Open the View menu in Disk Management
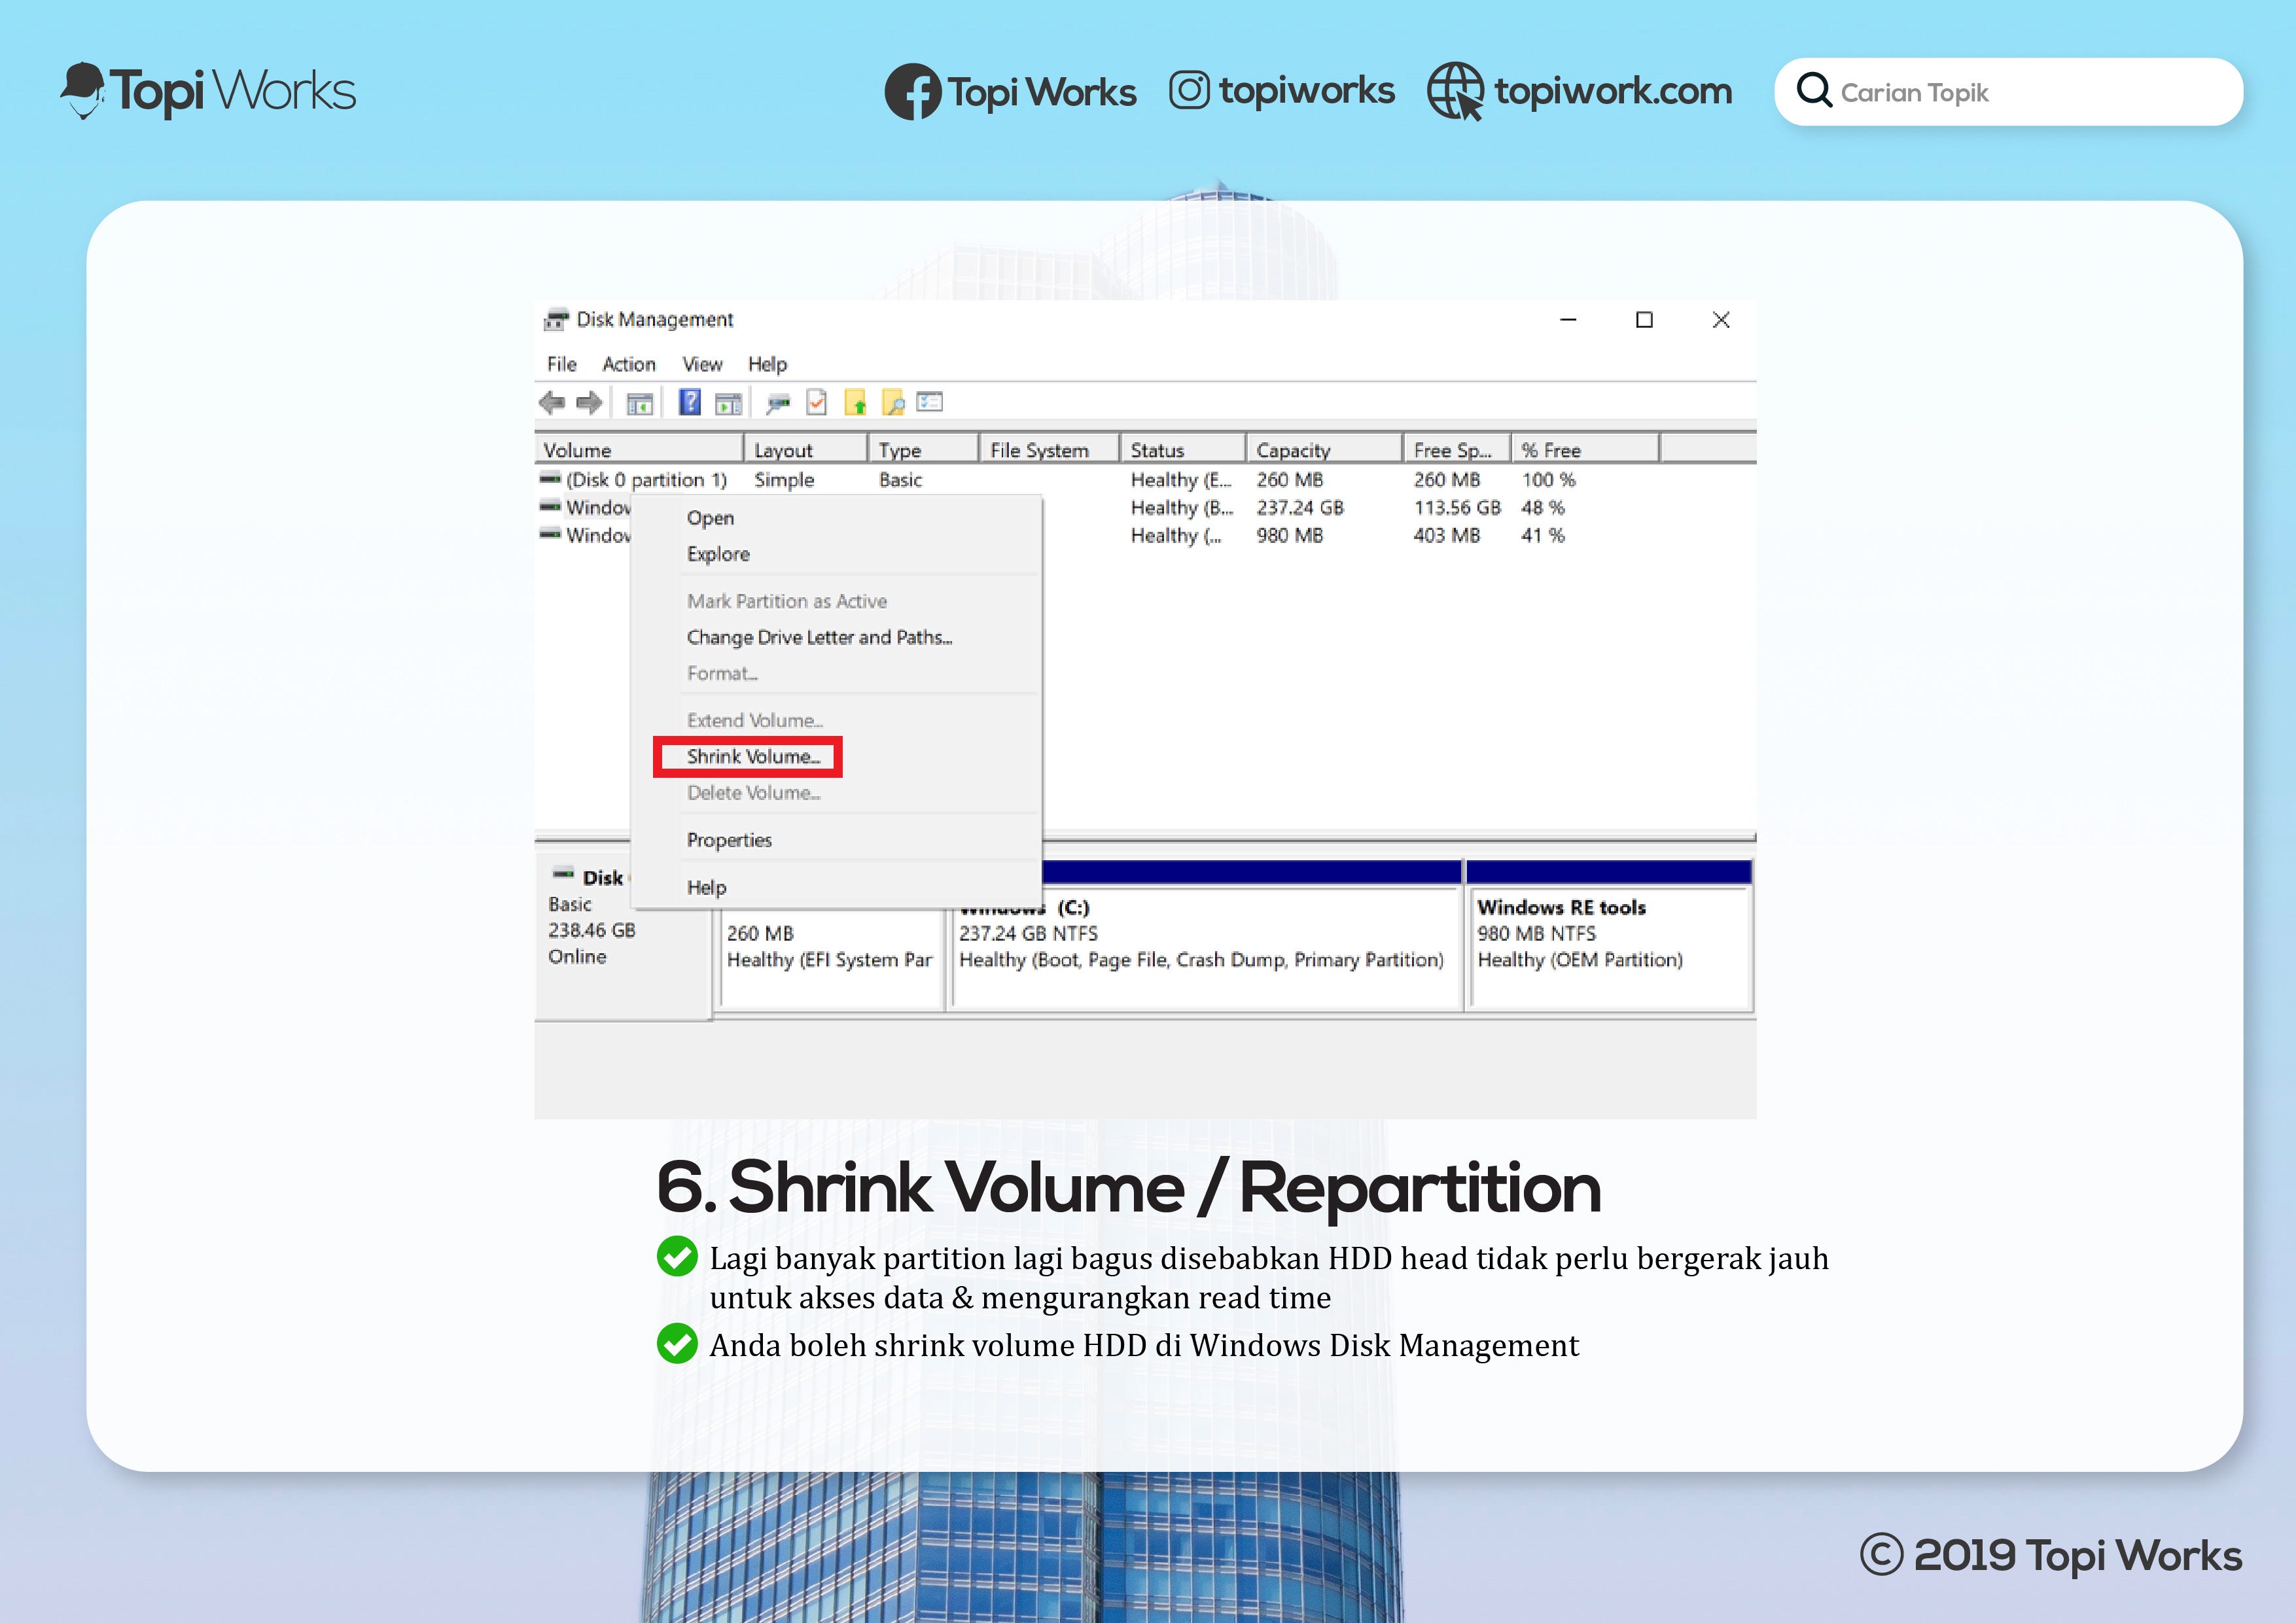 coord(701,364)
